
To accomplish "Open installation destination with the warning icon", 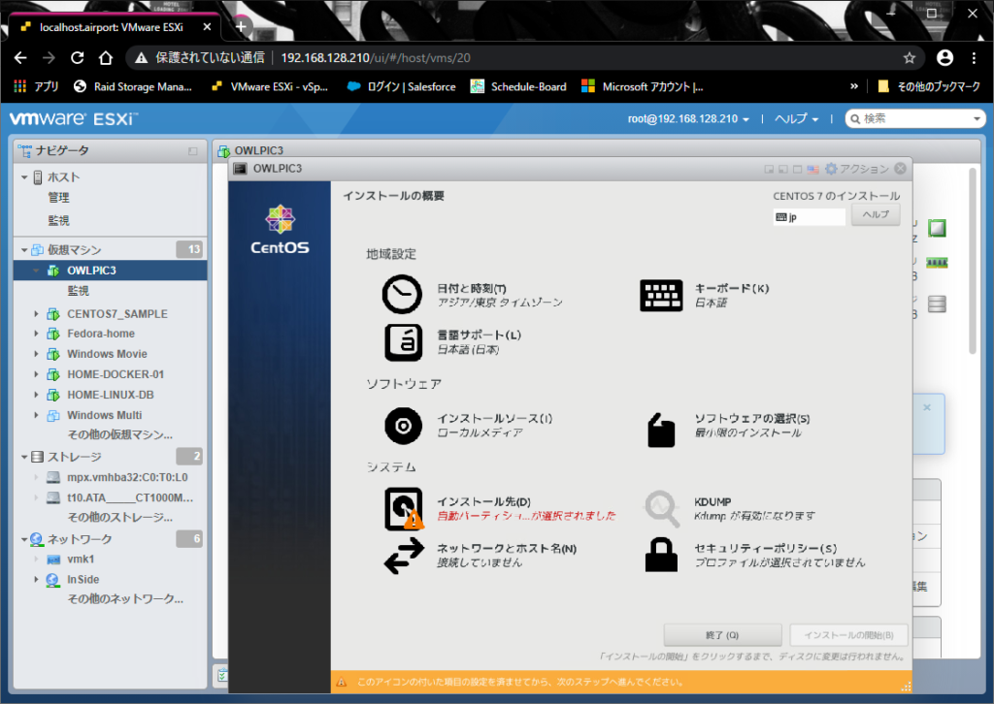I will pyautogui.click(x=404, y=508).
